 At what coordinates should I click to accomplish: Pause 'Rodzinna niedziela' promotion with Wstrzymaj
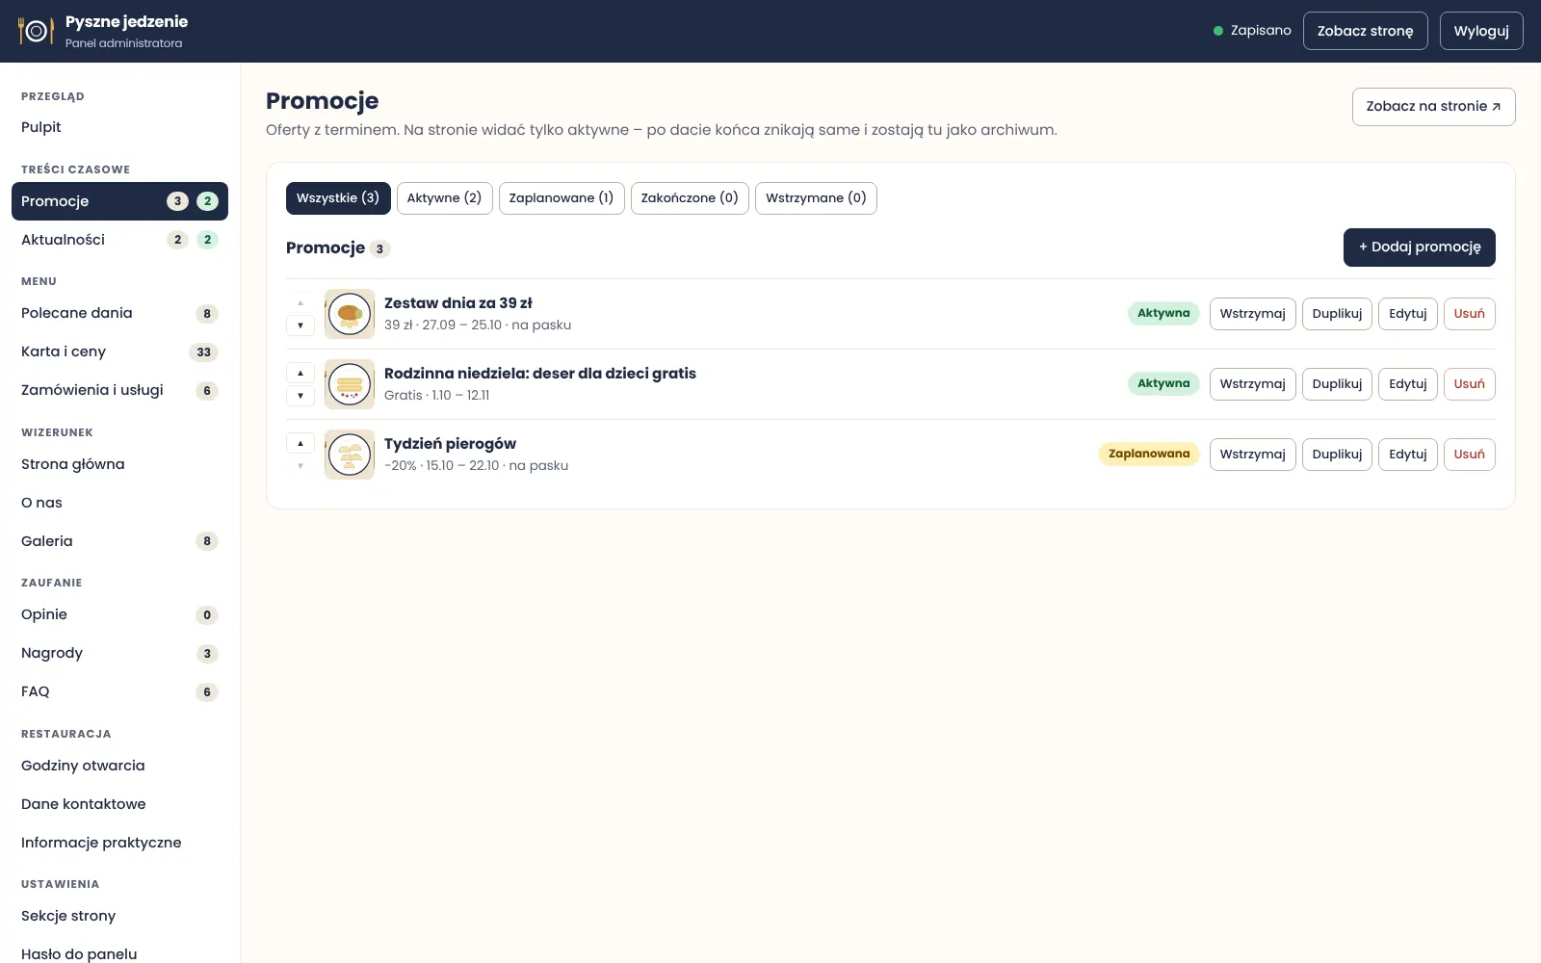click(1253, 384)
